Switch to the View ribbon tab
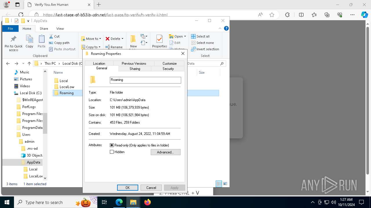Image resolution: width=371 pixels, height=208 pixels. tap(60, 29)
